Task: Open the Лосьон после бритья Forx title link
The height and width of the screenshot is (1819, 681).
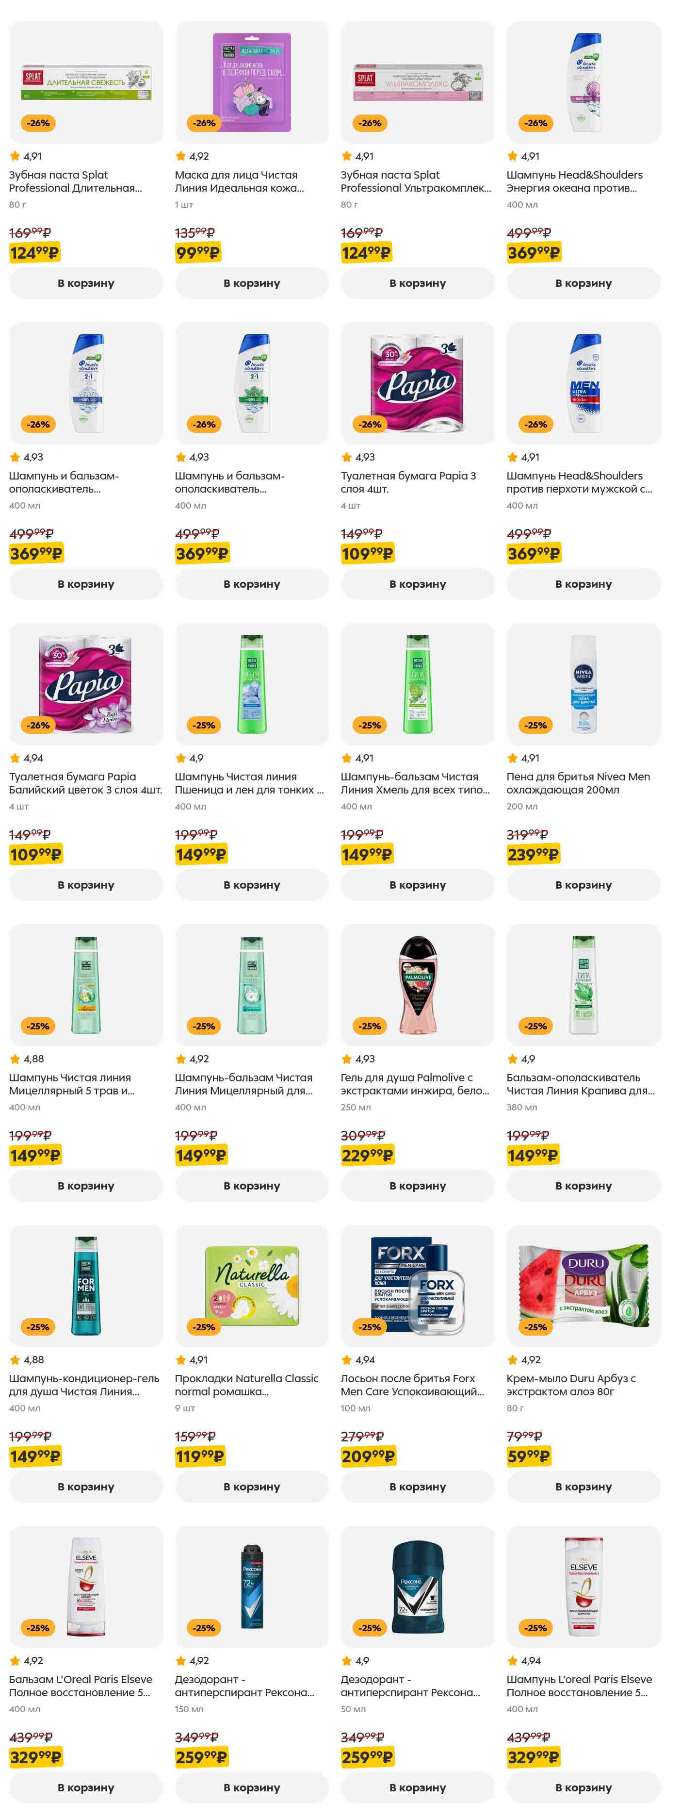Action: point(412,1385)
